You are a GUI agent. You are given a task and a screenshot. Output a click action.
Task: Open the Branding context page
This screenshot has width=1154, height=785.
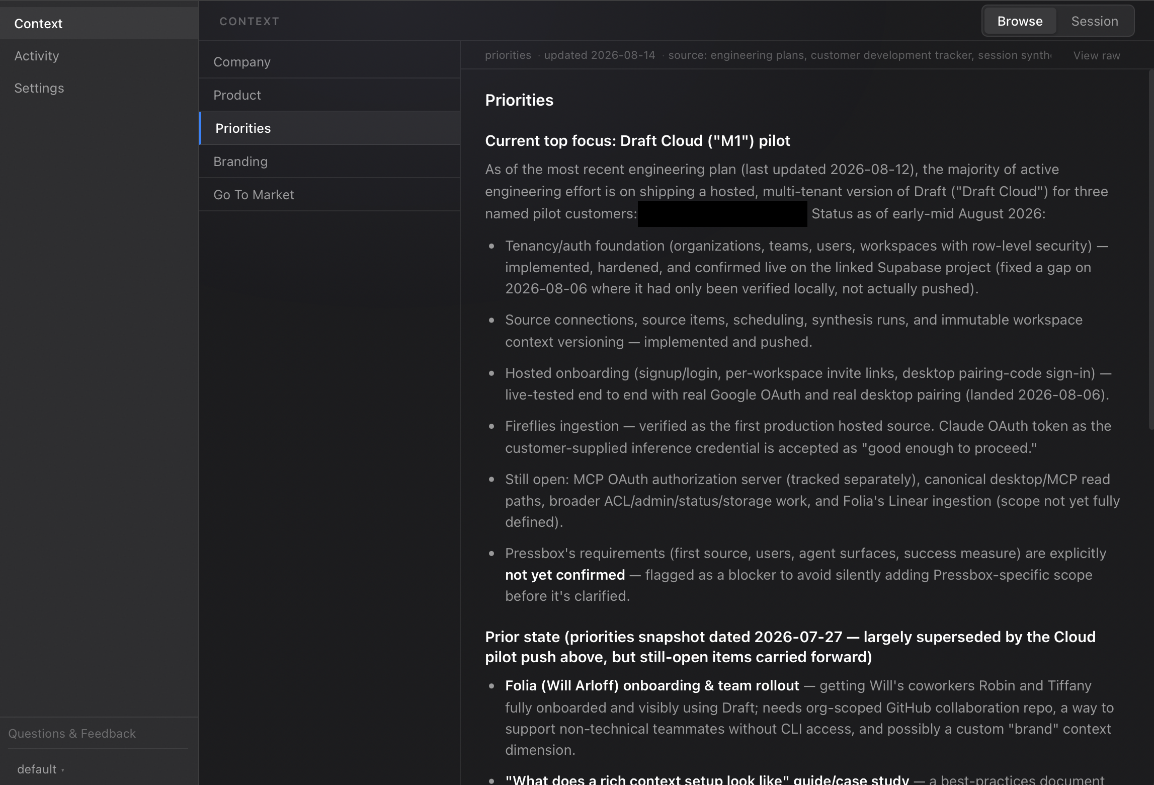329,162
